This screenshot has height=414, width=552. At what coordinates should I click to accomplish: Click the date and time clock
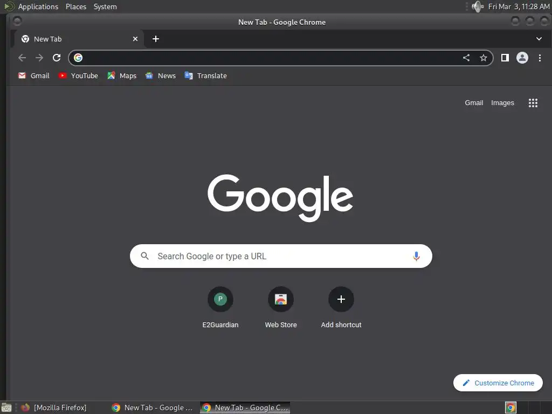[x=519, y=6]
